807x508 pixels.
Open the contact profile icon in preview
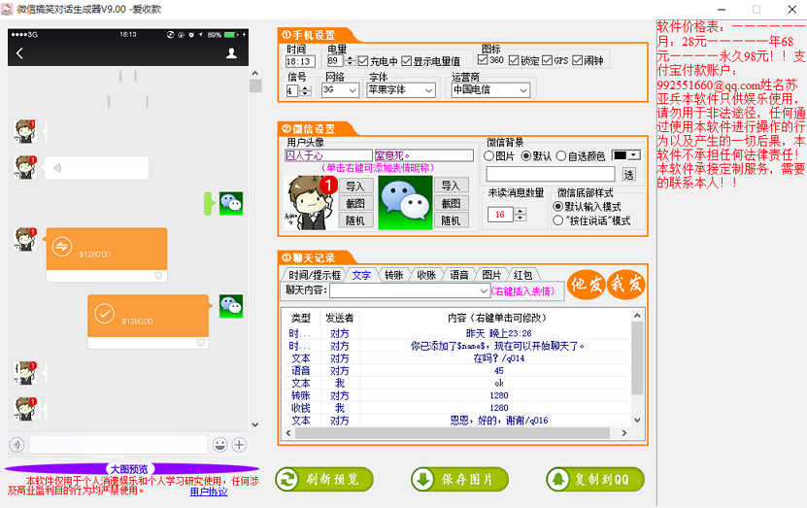coord(231,53)
